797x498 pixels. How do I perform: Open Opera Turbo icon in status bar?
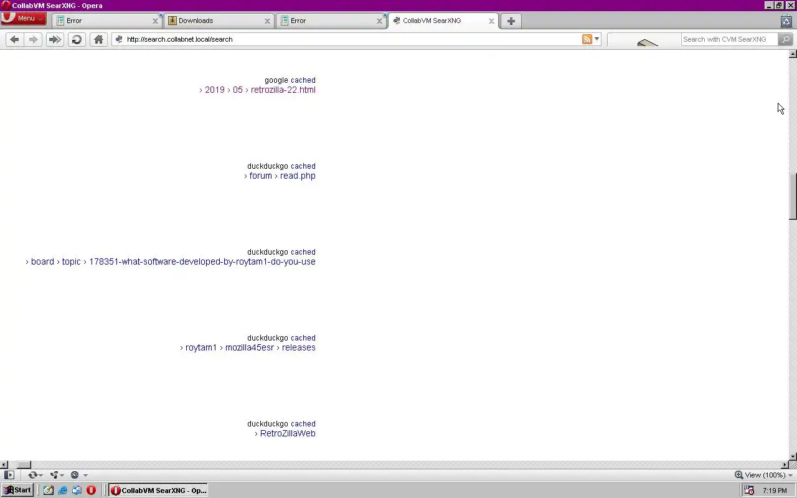tap(75, 475)
